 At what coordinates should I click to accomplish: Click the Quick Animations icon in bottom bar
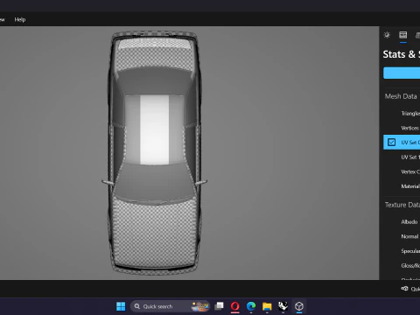(x=404, y=289)
